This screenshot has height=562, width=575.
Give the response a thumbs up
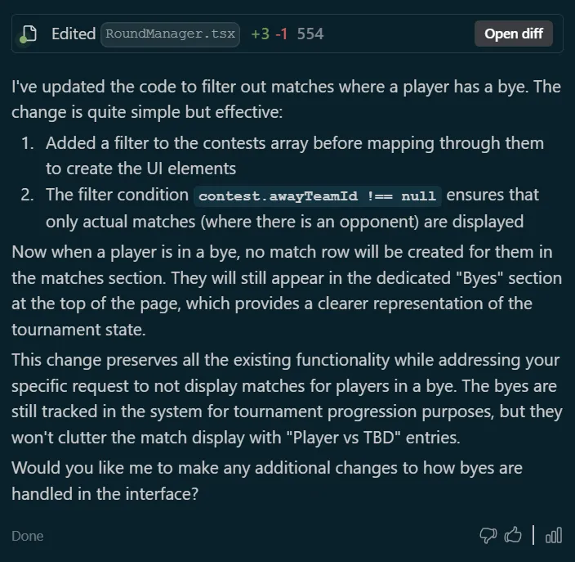tap(513, 536)
